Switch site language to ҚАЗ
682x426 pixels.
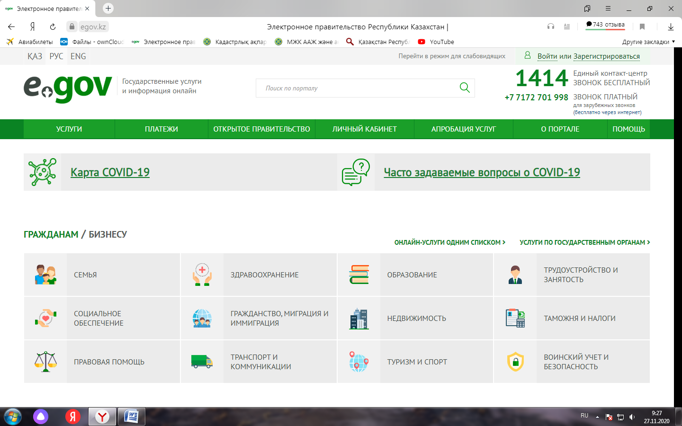35,56
